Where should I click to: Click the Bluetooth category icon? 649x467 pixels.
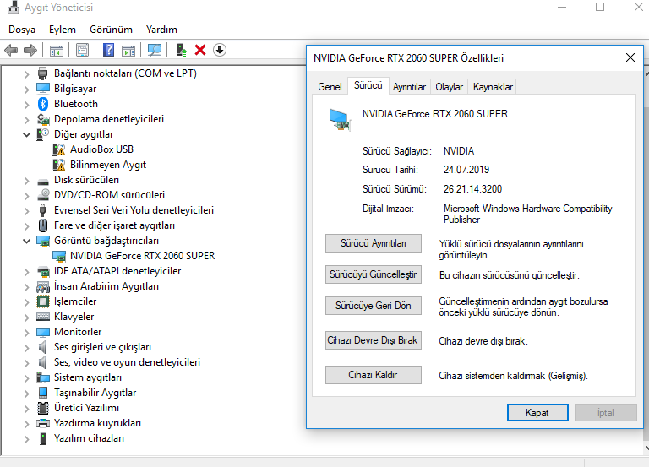coord(42,104)
